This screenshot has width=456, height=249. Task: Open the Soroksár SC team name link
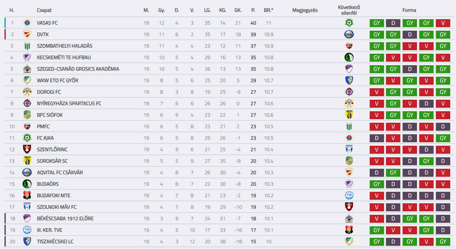52,161
